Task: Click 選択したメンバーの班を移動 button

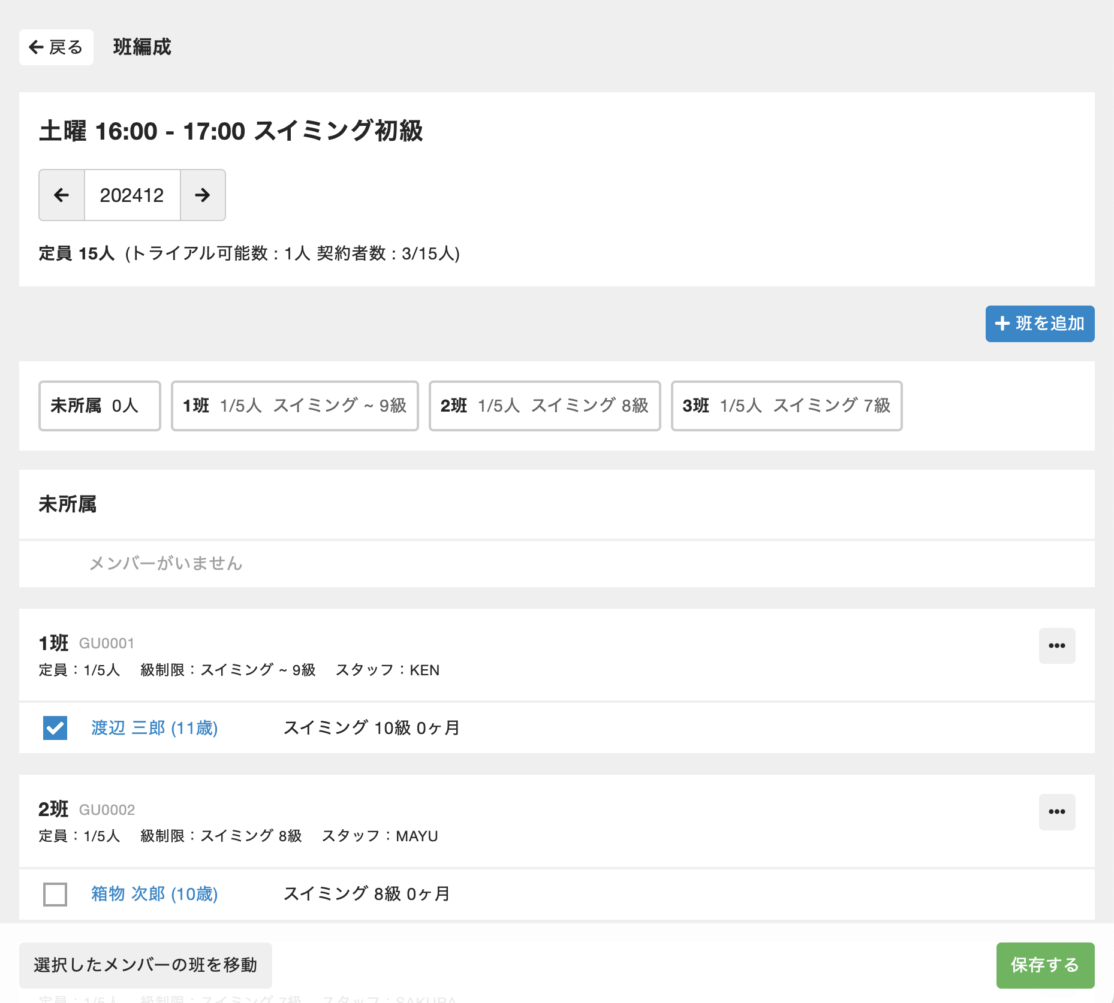Action: pos(146,965)
